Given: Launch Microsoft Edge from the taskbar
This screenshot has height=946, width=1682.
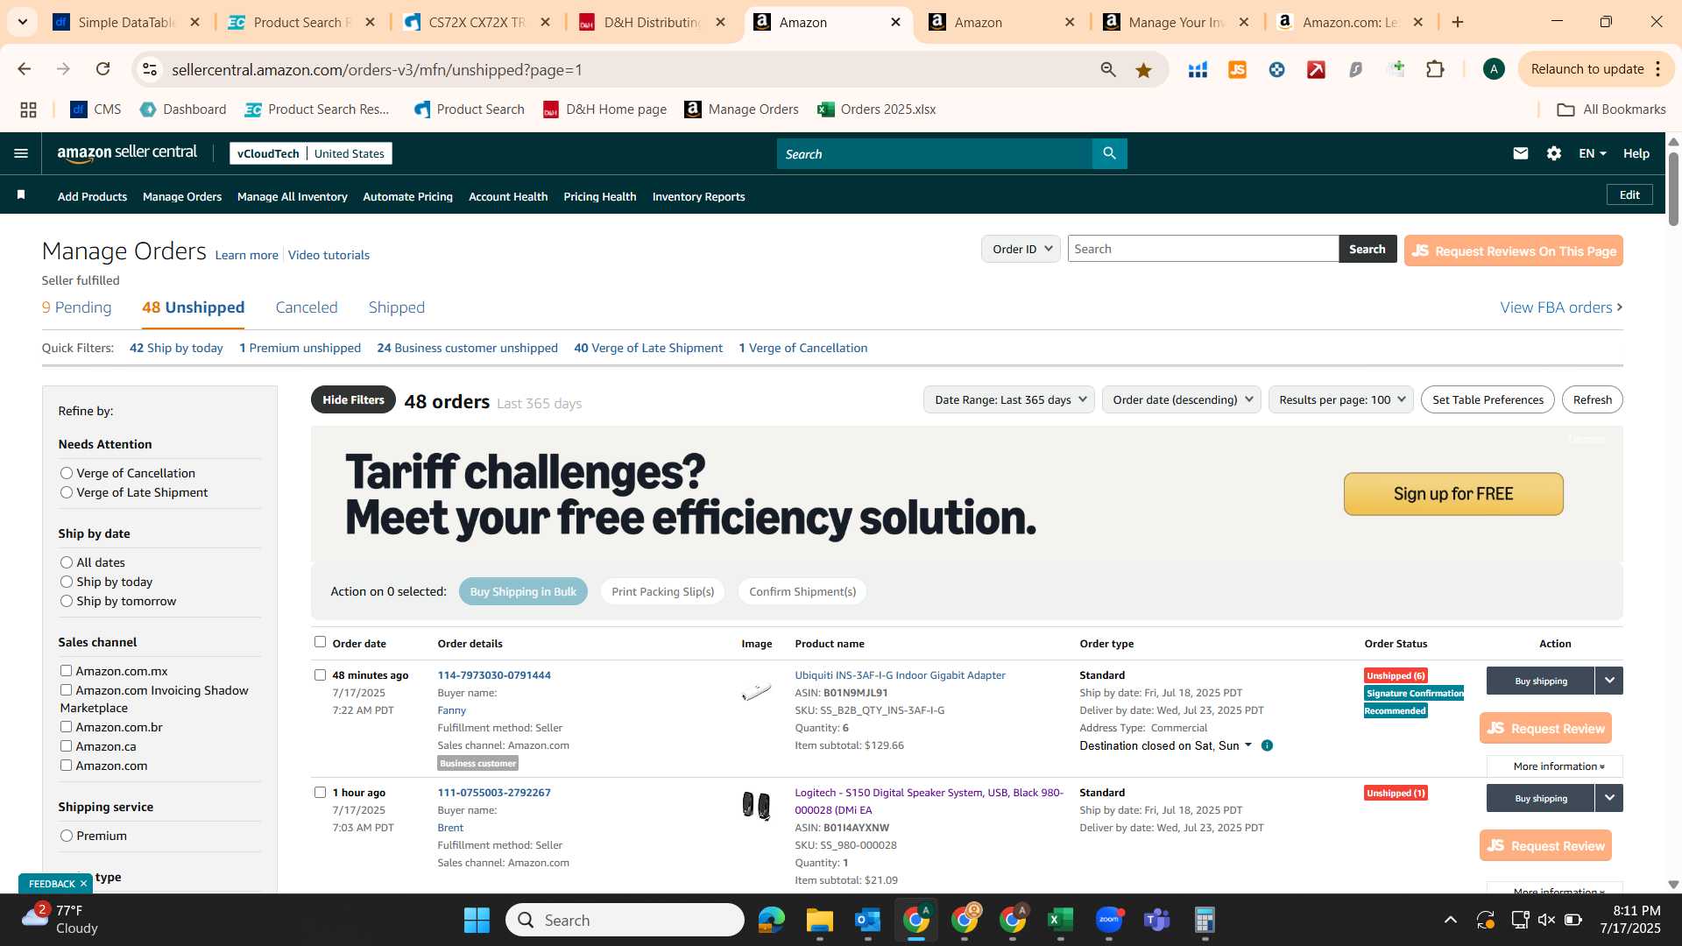Looking at the screenshot, I should [772, 920].
